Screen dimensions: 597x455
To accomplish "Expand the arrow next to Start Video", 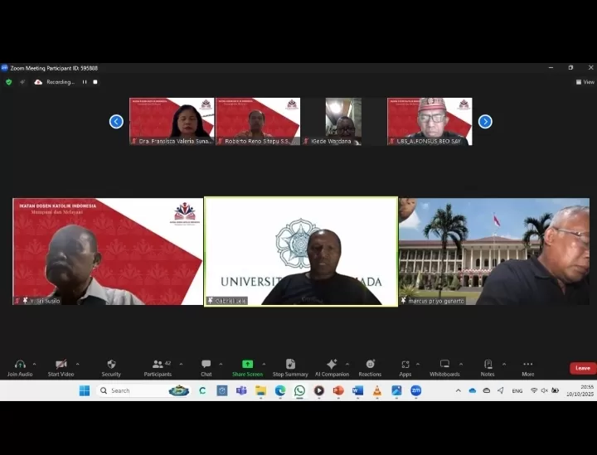I will (78, 363).
